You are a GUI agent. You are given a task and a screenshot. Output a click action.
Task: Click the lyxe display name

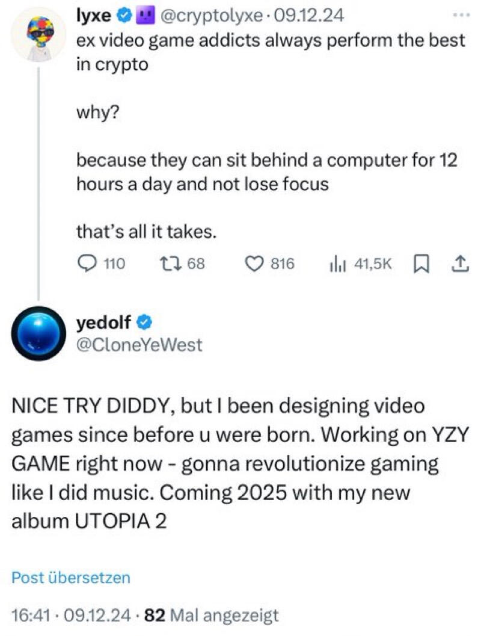click(94, 16)
